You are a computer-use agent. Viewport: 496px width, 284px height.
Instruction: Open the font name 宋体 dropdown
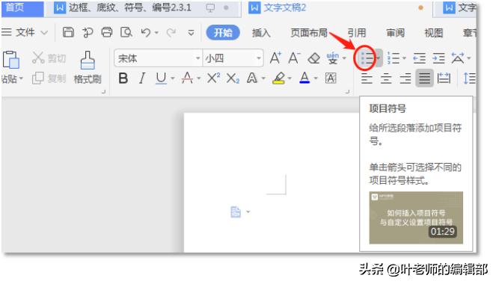pos(198,58)
